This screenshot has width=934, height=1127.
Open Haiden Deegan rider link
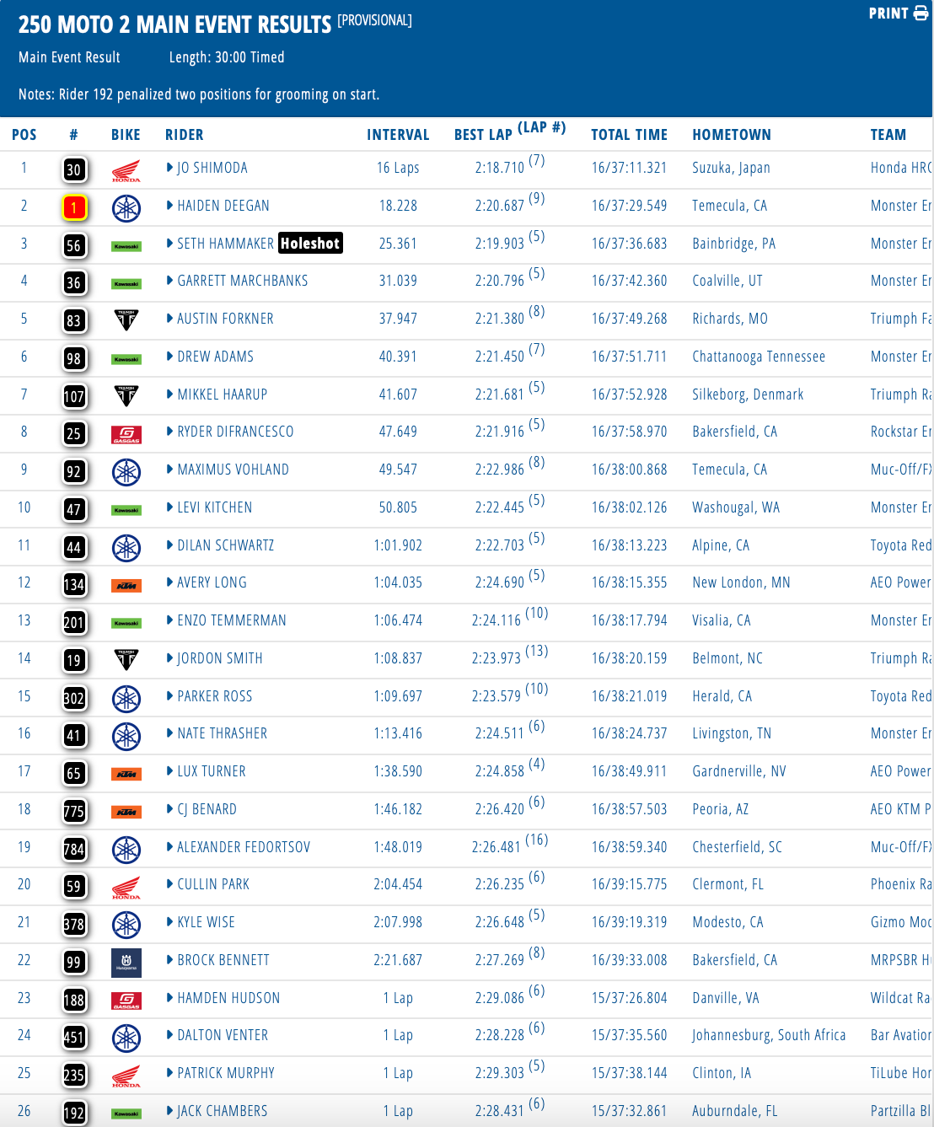223,206
